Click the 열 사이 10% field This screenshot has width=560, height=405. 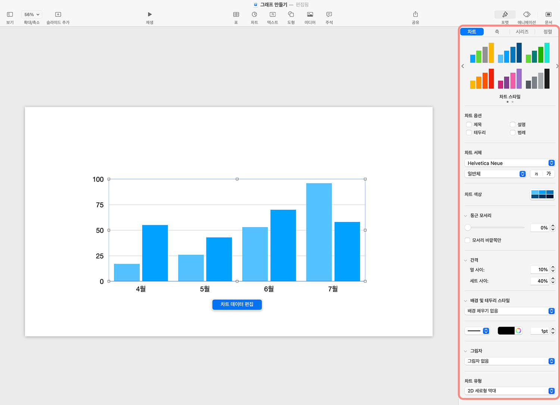(540, 269)
